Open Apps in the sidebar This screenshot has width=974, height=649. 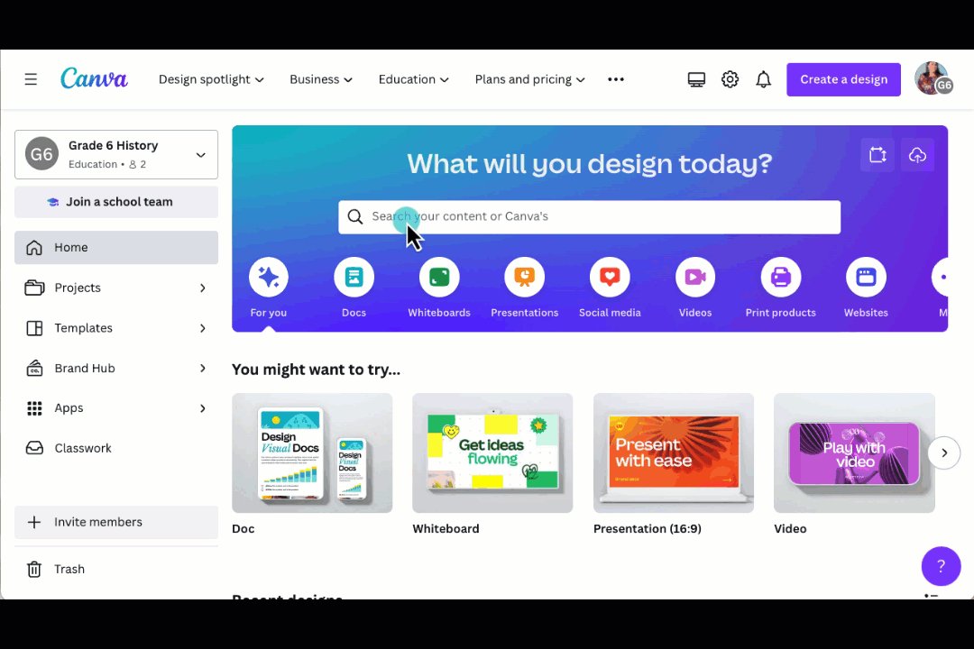pos(116,408)
